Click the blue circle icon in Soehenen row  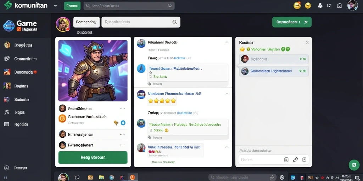coord(123,123)
